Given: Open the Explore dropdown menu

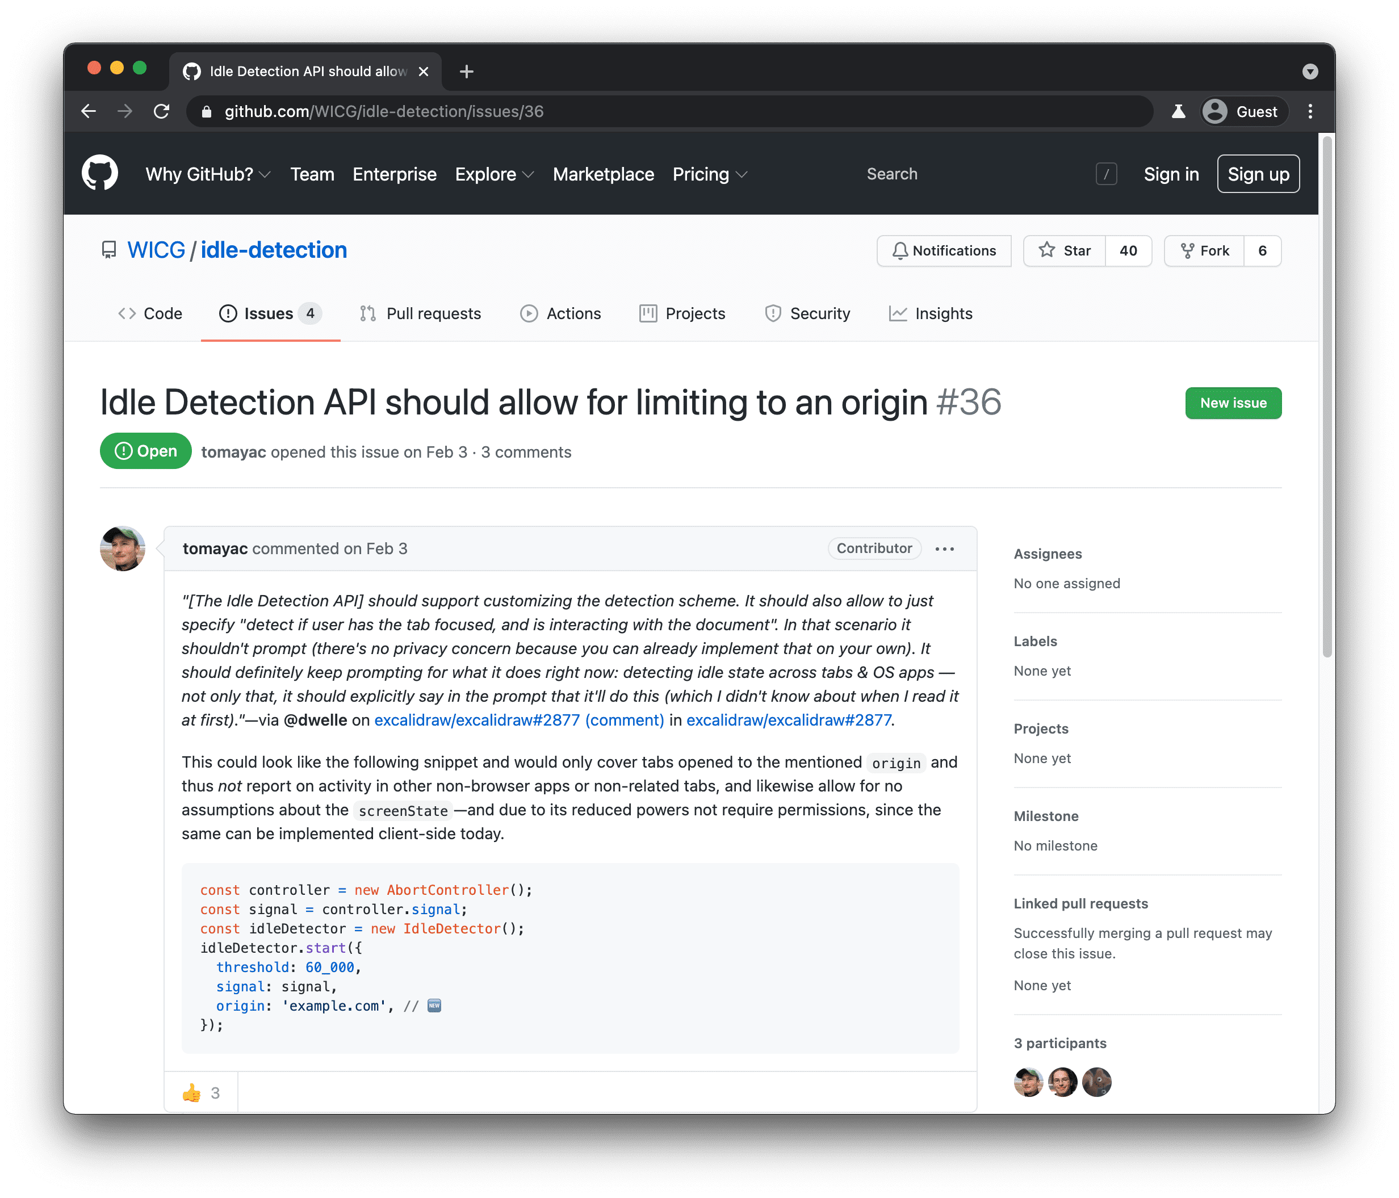Looking at the screenshot, I should [492, 175].
